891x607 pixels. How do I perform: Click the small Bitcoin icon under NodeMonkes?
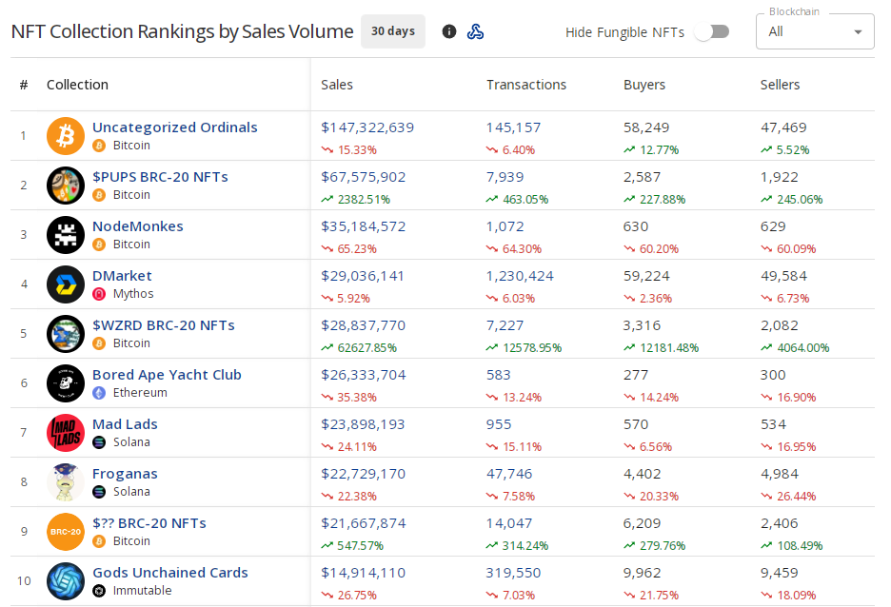pos(99,245)
